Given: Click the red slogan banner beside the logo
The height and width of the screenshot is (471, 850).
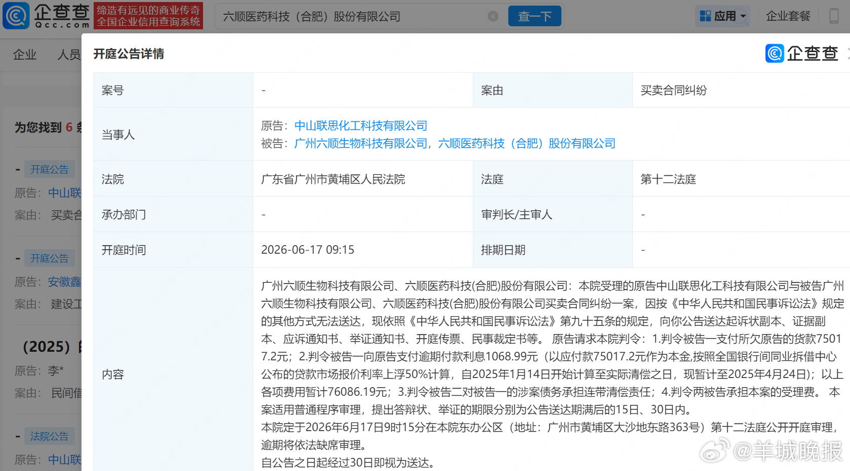Looking at the screenshot, I should click(148, 16).
